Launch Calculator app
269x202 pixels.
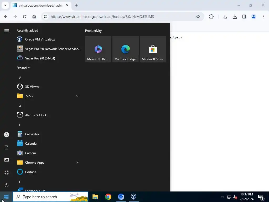pyautogui.click(x=49, y=134)
